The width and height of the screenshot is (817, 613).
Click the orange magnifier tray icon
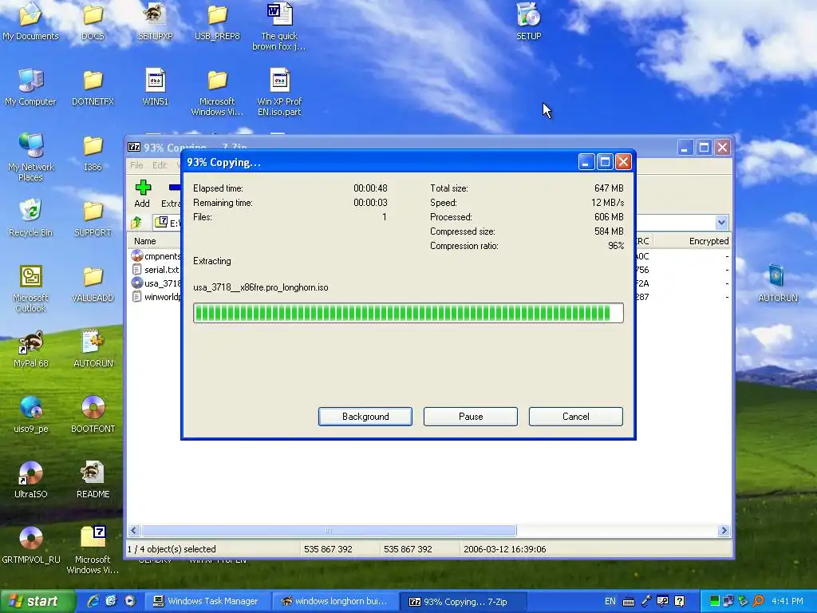(x=758, y=601)
